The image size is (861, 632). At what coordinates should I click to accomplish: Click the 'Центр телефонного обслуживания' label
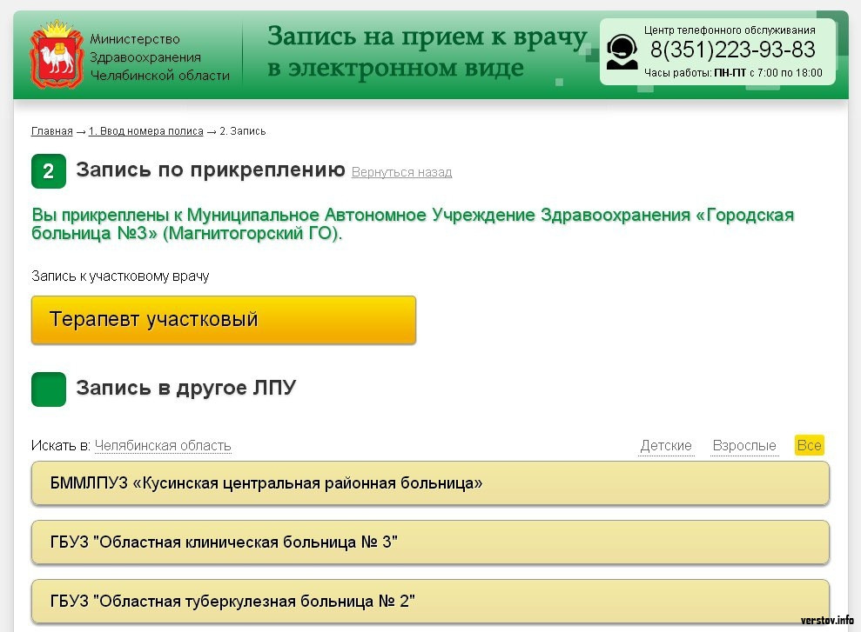click(730, 30)
